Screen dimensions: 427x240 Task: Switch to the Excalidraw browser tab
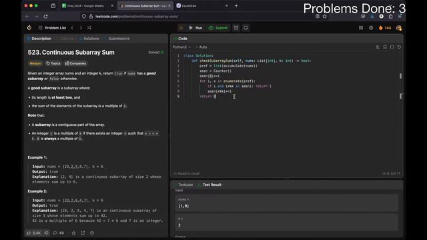[x=203, y=6]
